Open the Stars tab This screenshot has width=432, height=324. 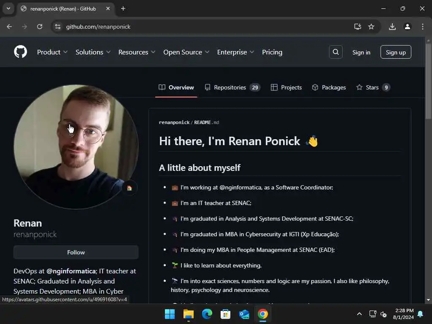373,88
